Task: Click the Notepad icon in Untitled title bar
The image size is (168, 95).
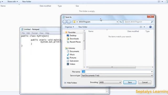Action: pos(22,29)
